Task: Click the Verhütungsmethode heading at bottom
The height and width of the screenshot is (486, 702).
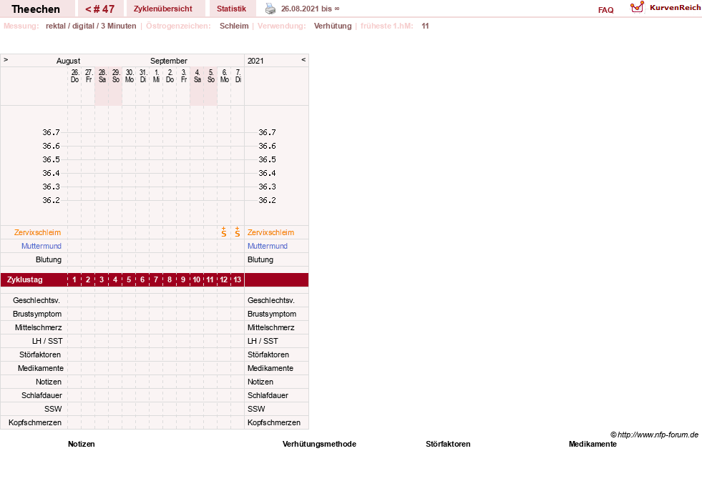Action: point(319,444)
